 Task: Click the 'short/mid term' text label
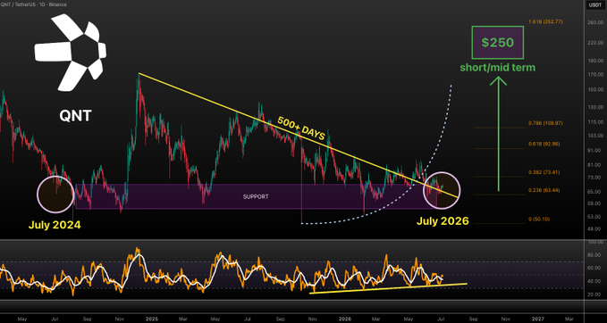497,68
